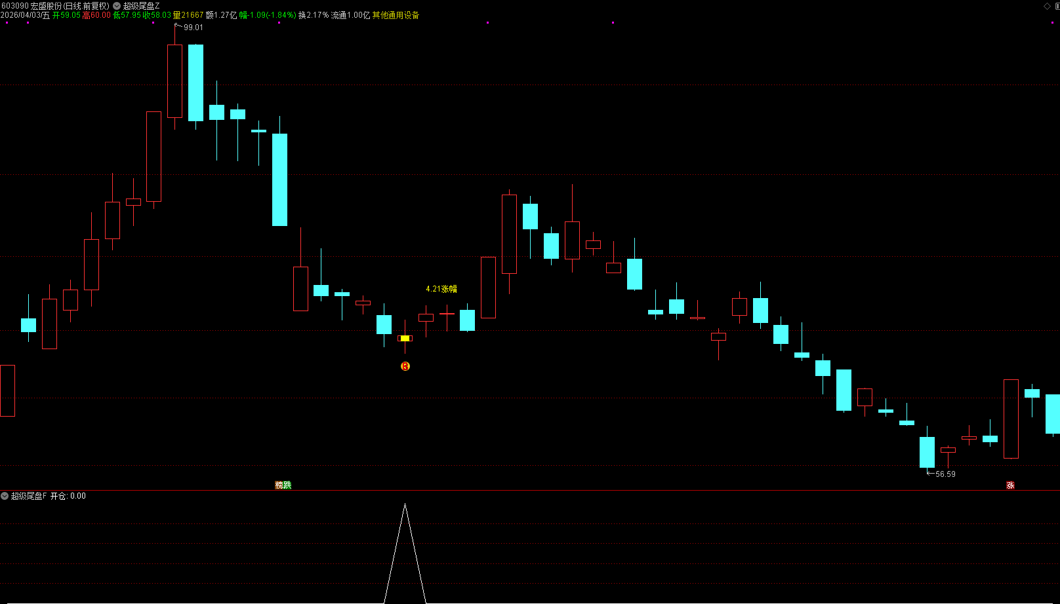This screenshot has height=604, width=1060.
Task: Open the 超级尾盘F sub-chart indicator dropdown
Action: 5,496
